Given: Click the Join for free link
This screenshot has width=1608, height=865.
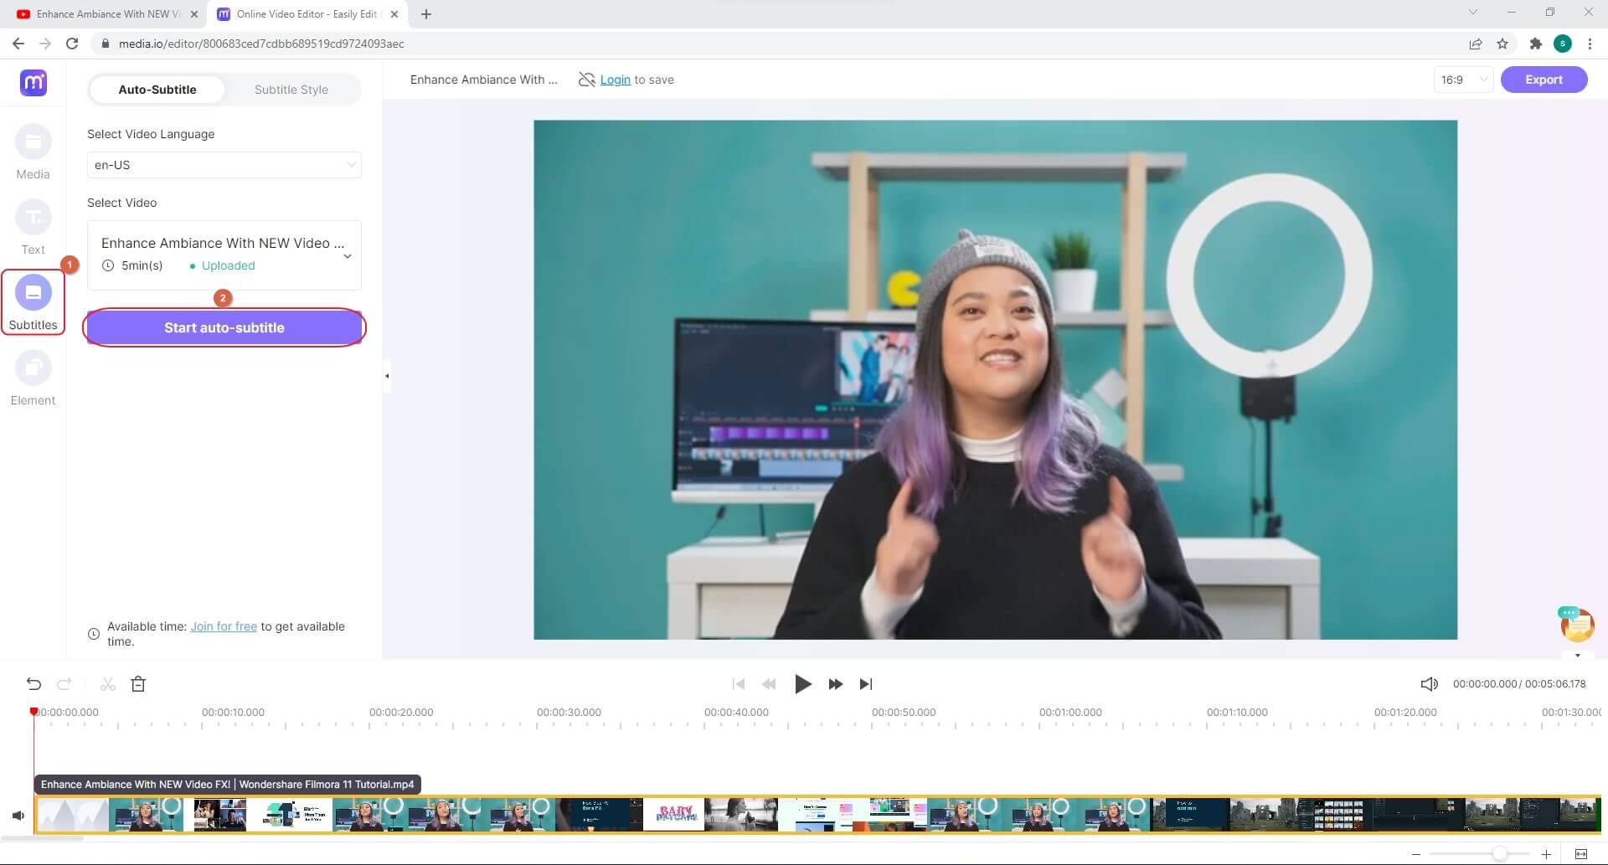Looking at the screenshot, I should pyautogui.click(x=224, y=626).
